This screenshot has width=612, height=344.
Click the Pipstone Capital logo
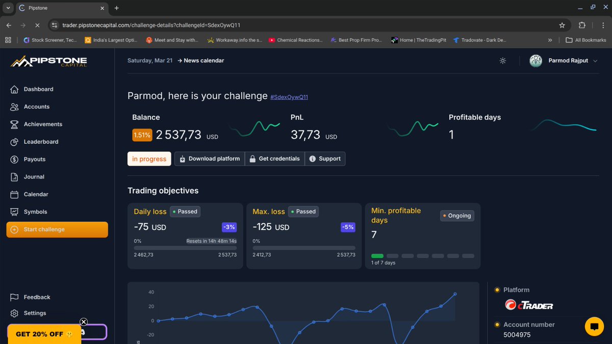[x=49, y=61]
